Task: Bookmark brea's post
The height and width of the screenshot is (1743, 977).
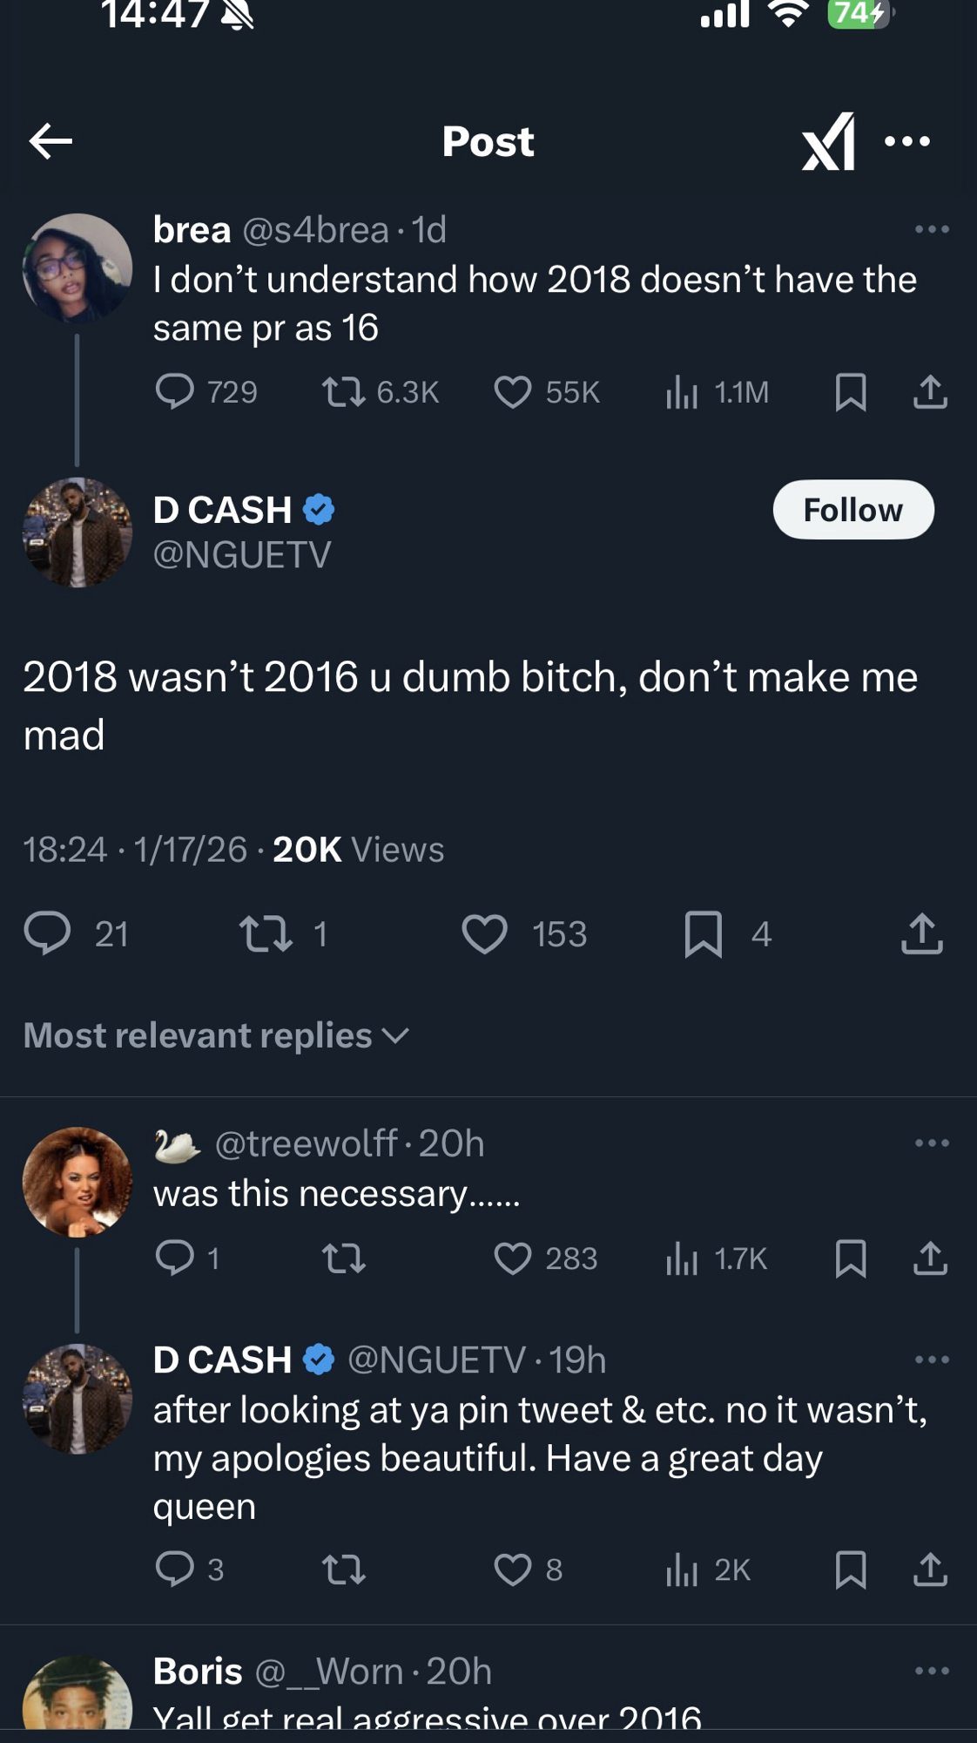Action: pyautogui.click(x=850, y=392)
